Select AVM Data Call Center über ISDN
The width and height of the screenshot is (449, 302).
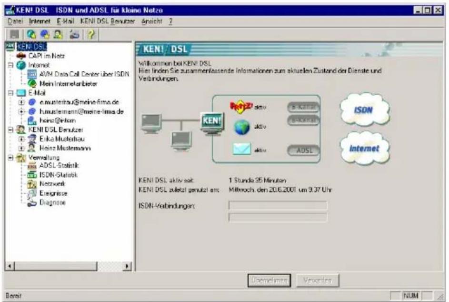click(x=84, y=74)
